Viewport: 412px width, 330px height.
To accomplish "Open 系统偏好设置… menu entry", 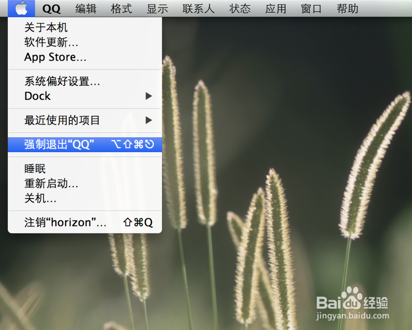I will click(85, 81).
